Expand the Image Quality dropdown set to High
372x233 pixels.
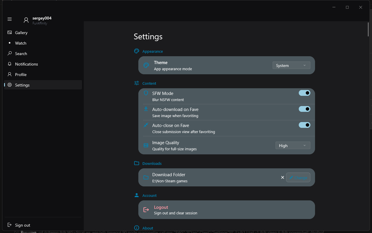pyautogui.click(x=293, y=145)
